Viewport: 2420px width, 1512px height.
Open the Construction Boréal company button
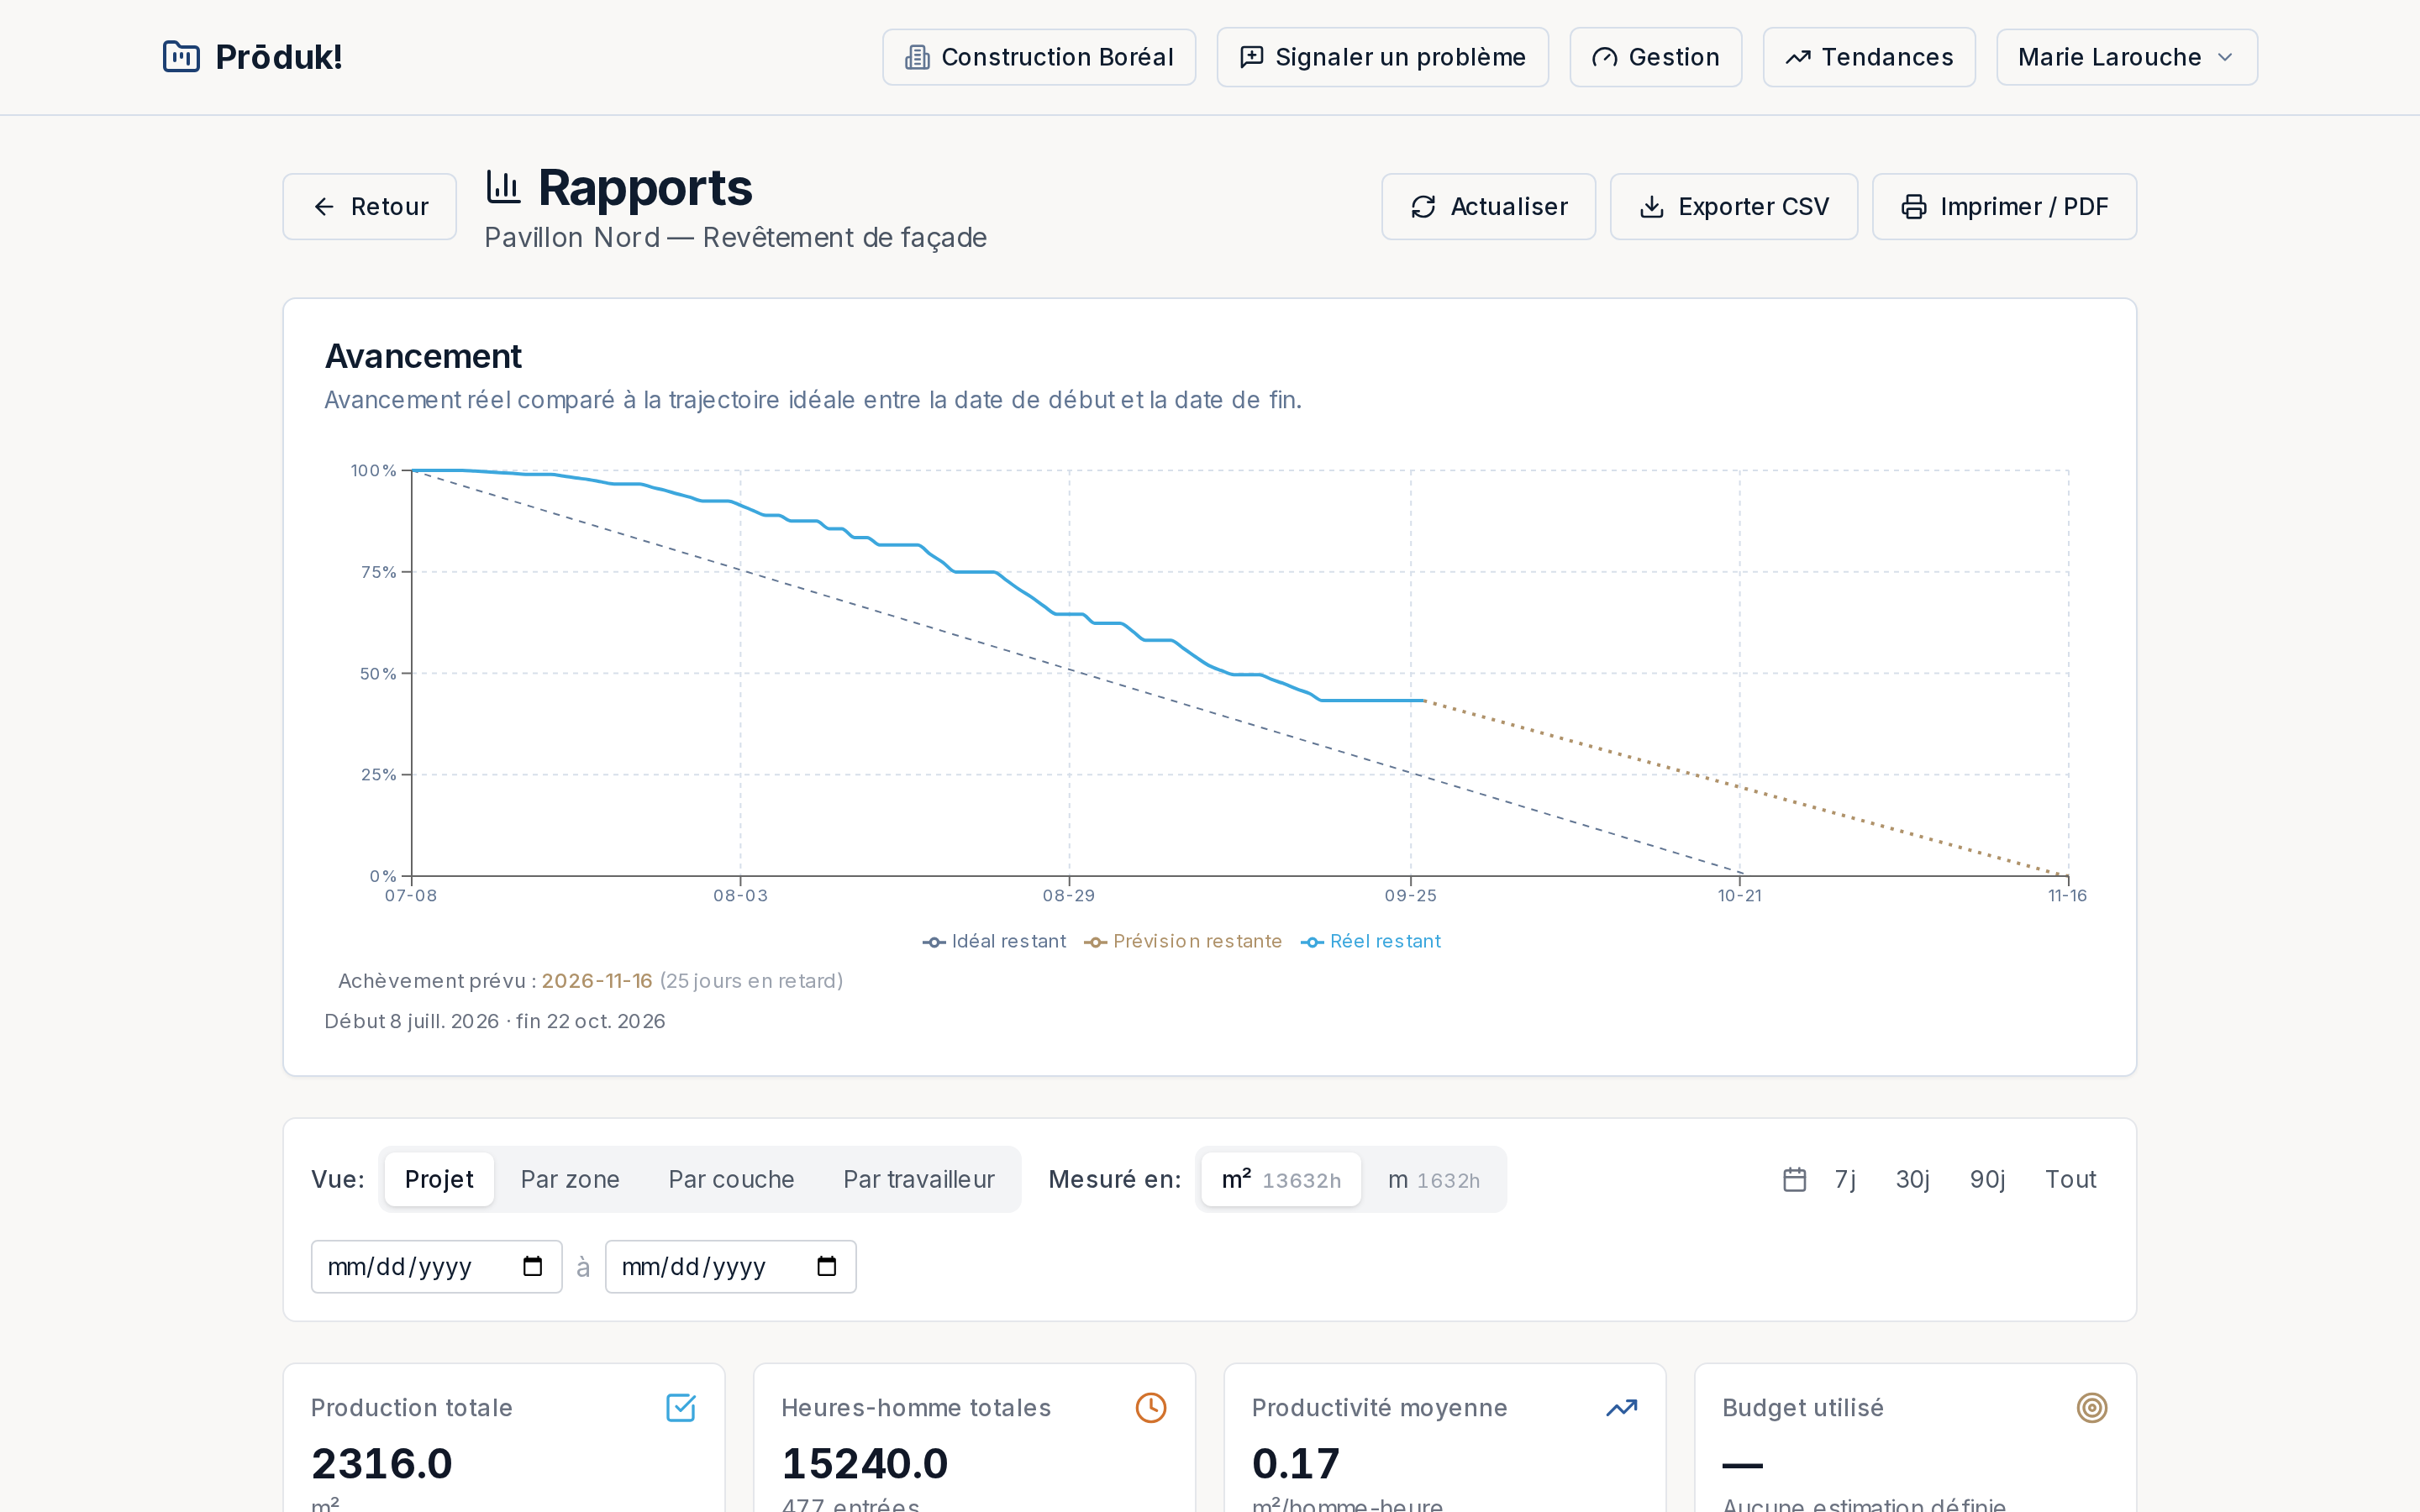(x=1038, y=57)
